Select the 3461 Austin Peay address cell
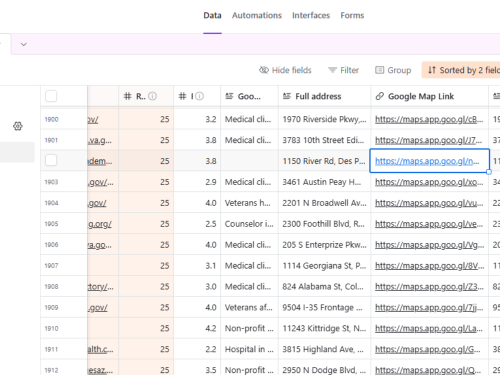Viewport: 500px width, 375px height. pos(324,182)
